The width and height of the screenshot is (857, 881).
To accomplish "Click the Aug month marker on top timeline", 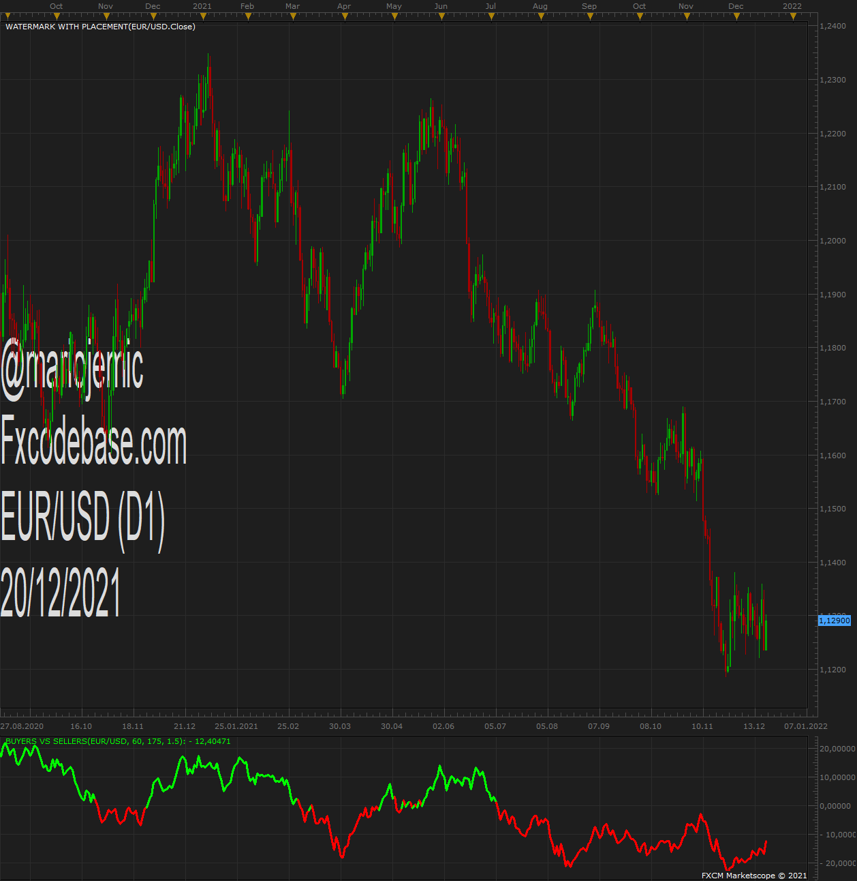I will point(540,6).
